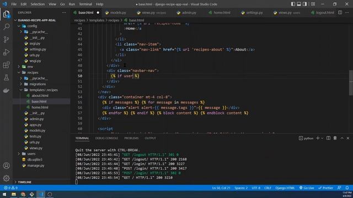
Task: Change language mode Django HTML
Action: (285, 188)
